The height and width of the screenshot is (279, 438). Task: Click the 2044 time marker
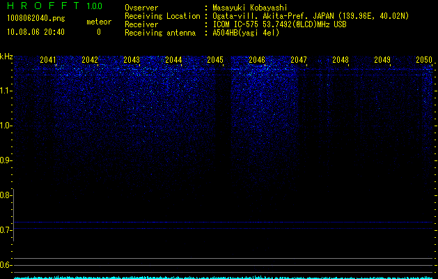point(173,60)
